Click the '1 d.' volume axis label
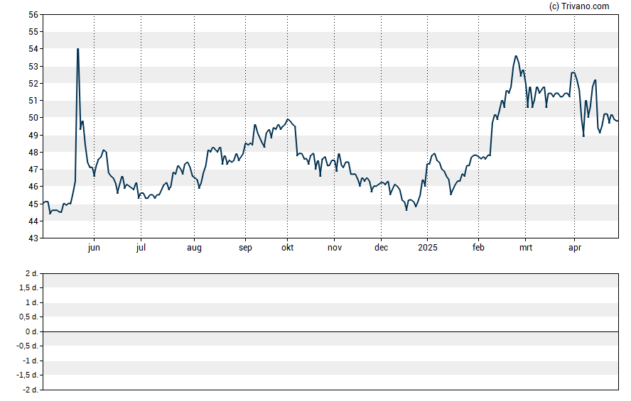Screen dimensions: 631x401 31,302
